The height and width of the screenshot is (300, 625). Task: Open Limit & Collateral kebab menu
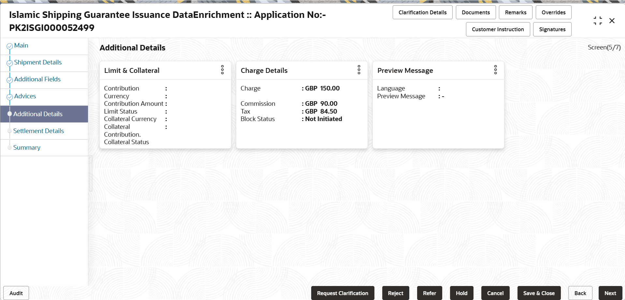tap(222, 70)
